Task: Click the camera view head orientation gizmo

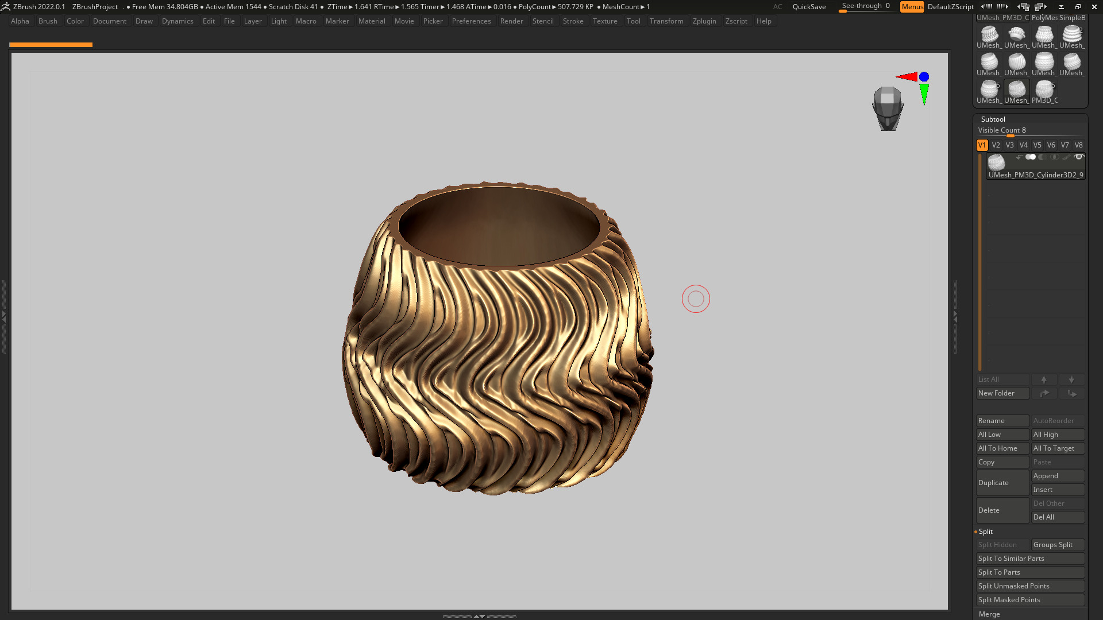Action: point(888,108)
